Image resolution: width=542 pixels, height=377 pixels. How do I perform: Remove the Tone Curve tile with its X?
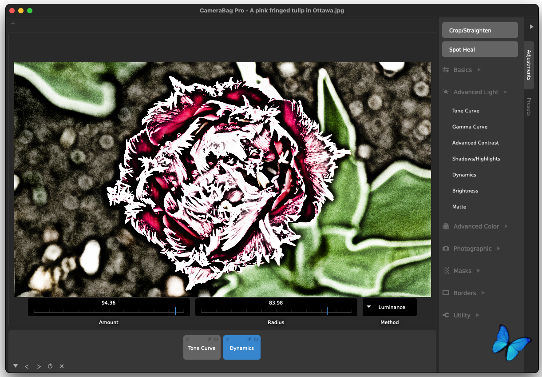(188, 339)
